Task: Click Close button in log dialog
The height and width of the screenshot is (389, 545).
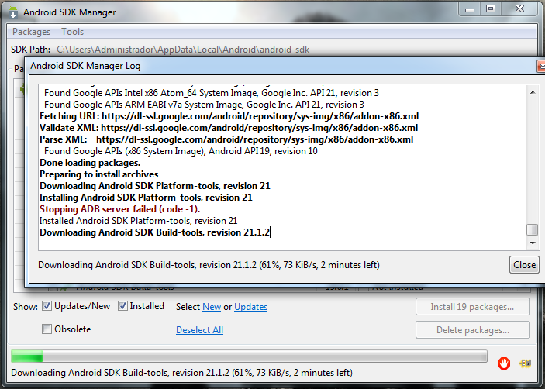Action: pos(524,265)
